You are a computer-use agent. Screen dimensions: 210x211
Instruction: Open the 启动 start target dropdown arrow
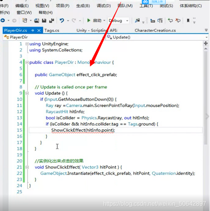coord(104,20)
